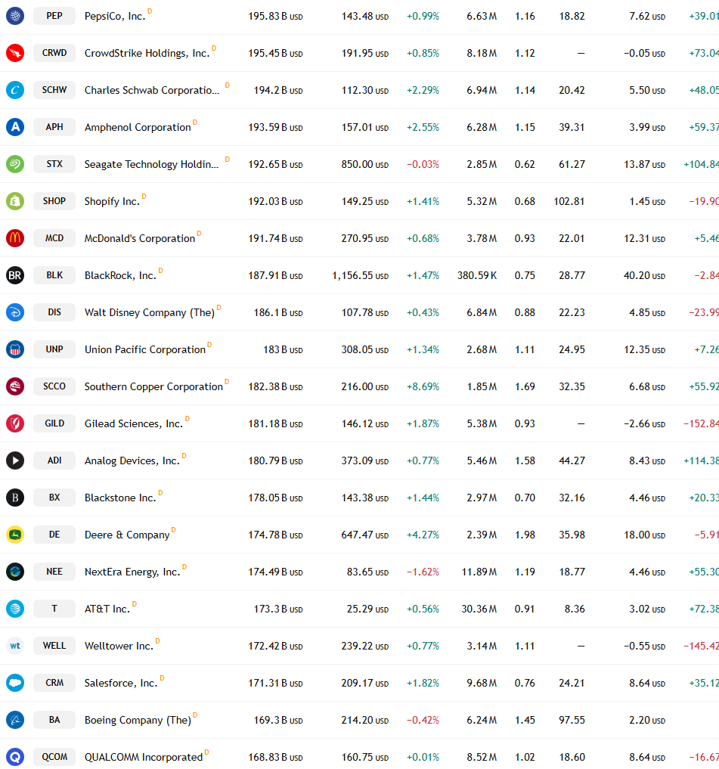Screen dimensions: 719x769
Task: Open the QUALCOMM Incorporated link
Action: 144,757
